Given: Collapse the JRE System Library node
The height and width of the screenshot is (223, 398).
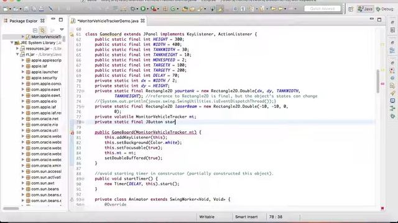Looking at the screenshot, I should click(x=12, y=43).
